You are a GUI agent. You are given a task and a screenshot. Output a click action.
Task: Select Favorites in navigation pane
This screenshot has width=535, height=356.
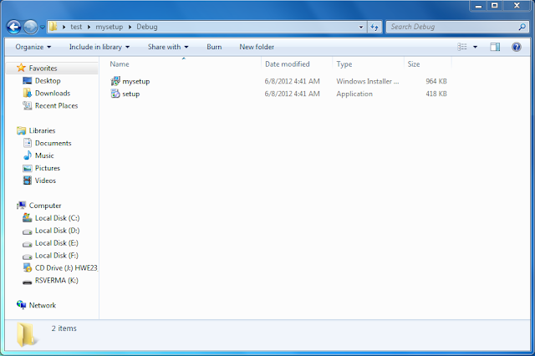point(43,69)
